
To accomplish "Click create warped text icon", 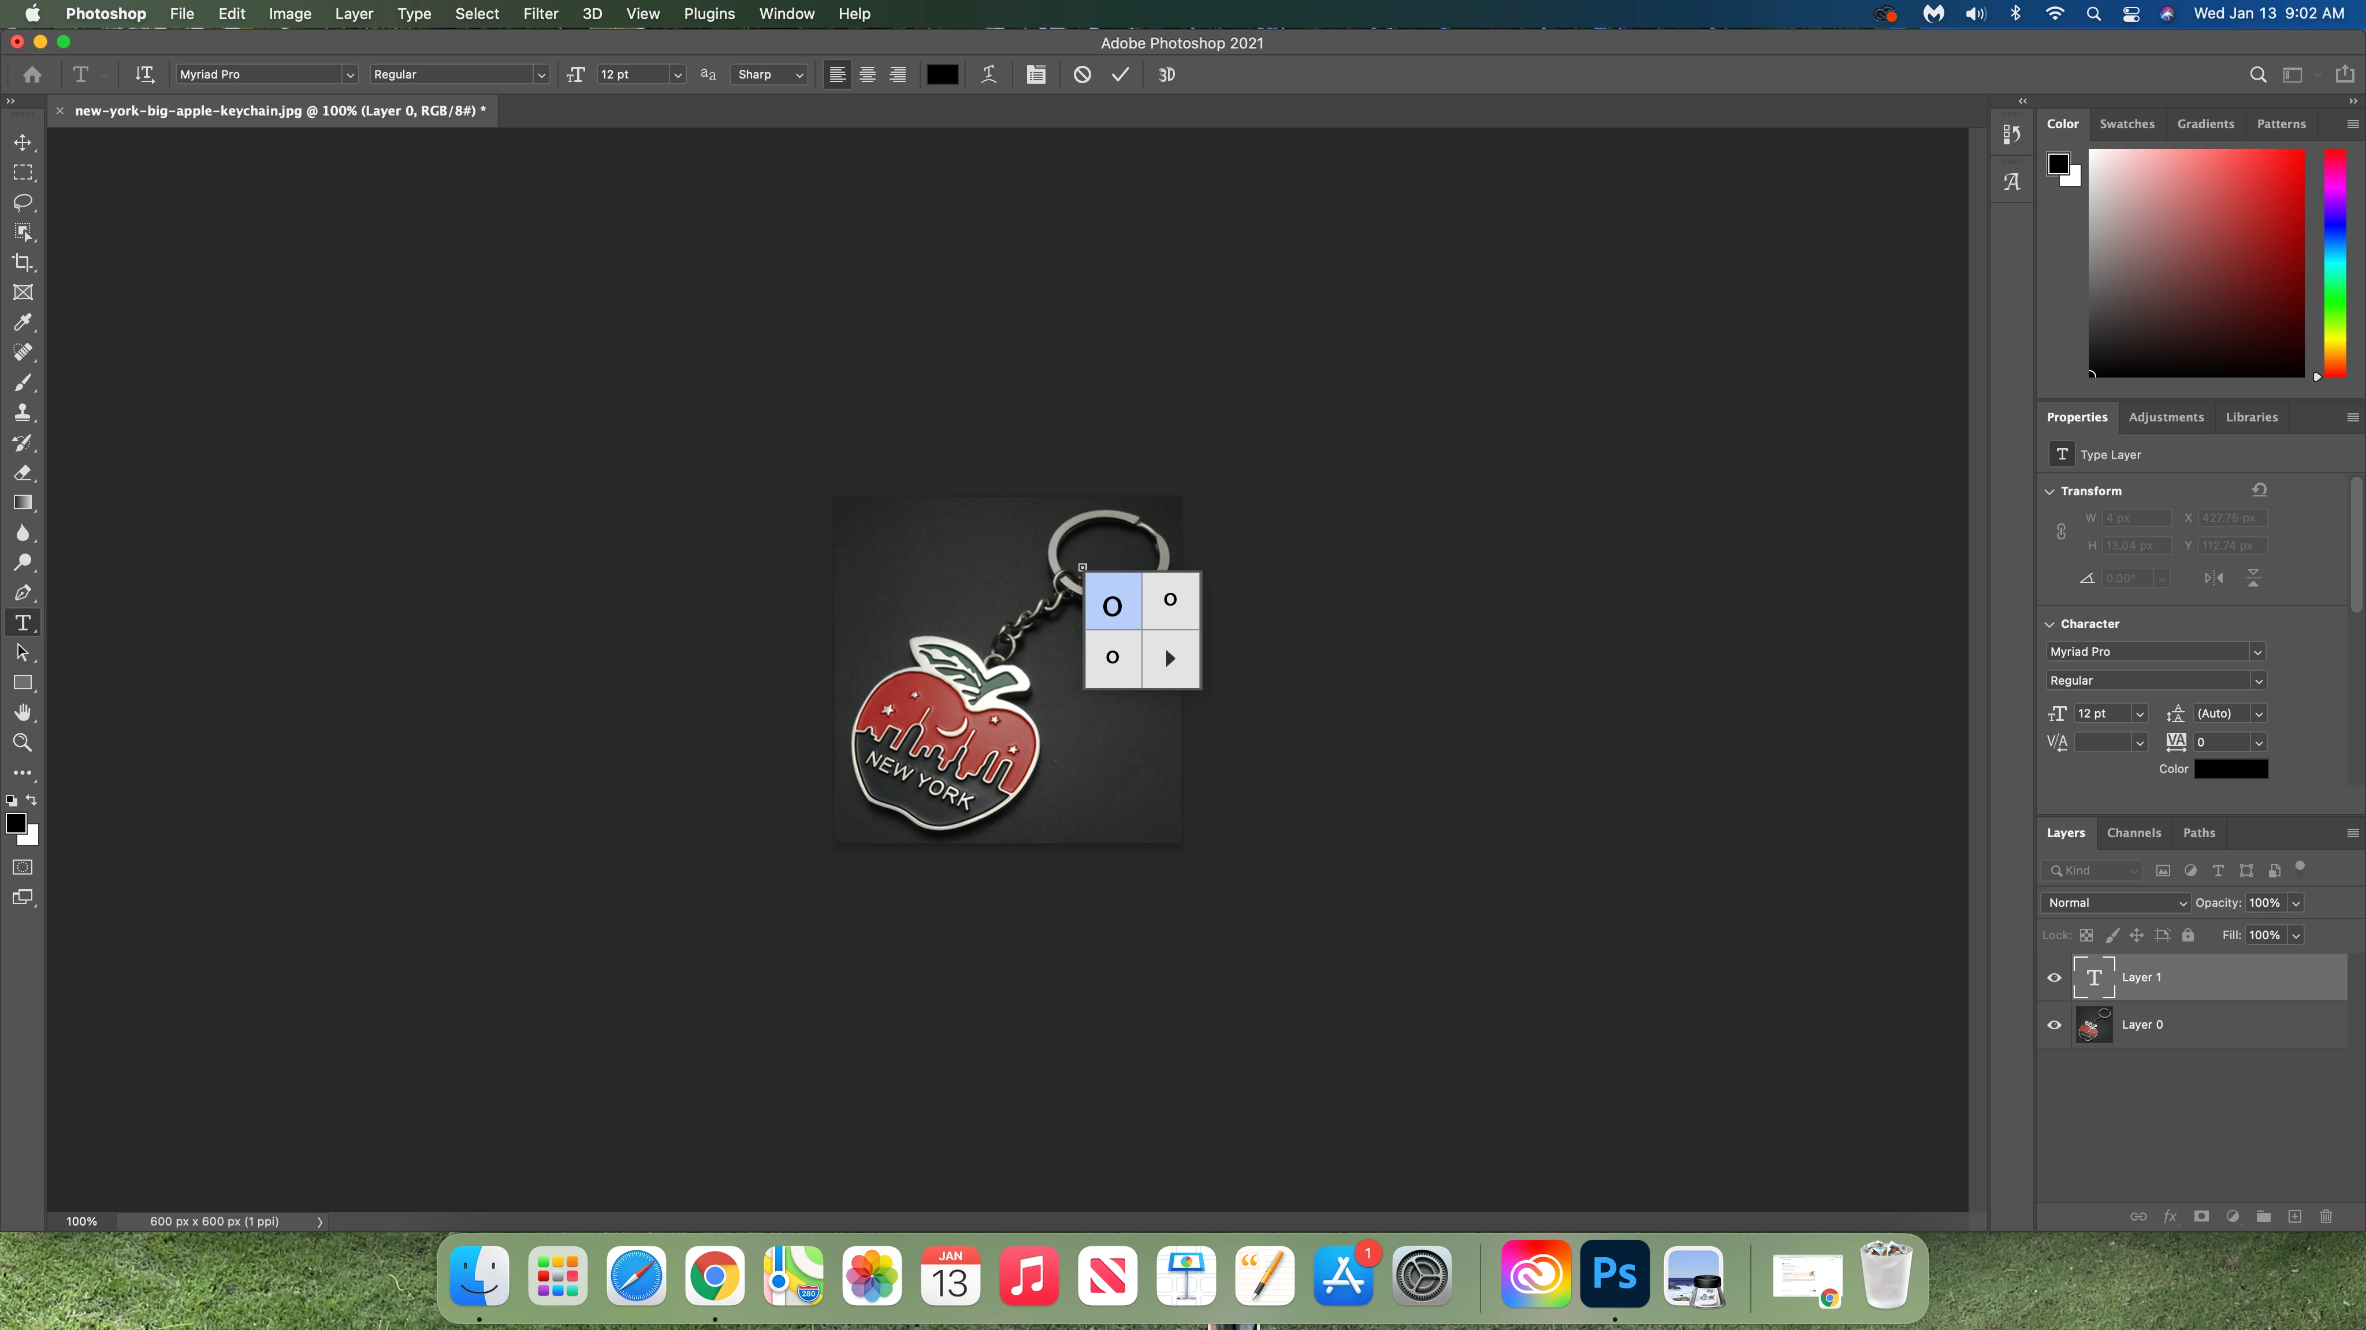I will [x=988, y=74].
